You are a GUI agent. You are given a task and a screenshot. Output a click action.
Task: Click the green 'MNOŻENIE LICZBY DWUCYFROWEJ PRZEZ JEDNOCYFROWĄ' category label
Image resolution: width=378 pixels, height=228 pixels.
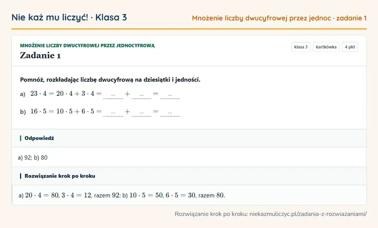(87, 46)
